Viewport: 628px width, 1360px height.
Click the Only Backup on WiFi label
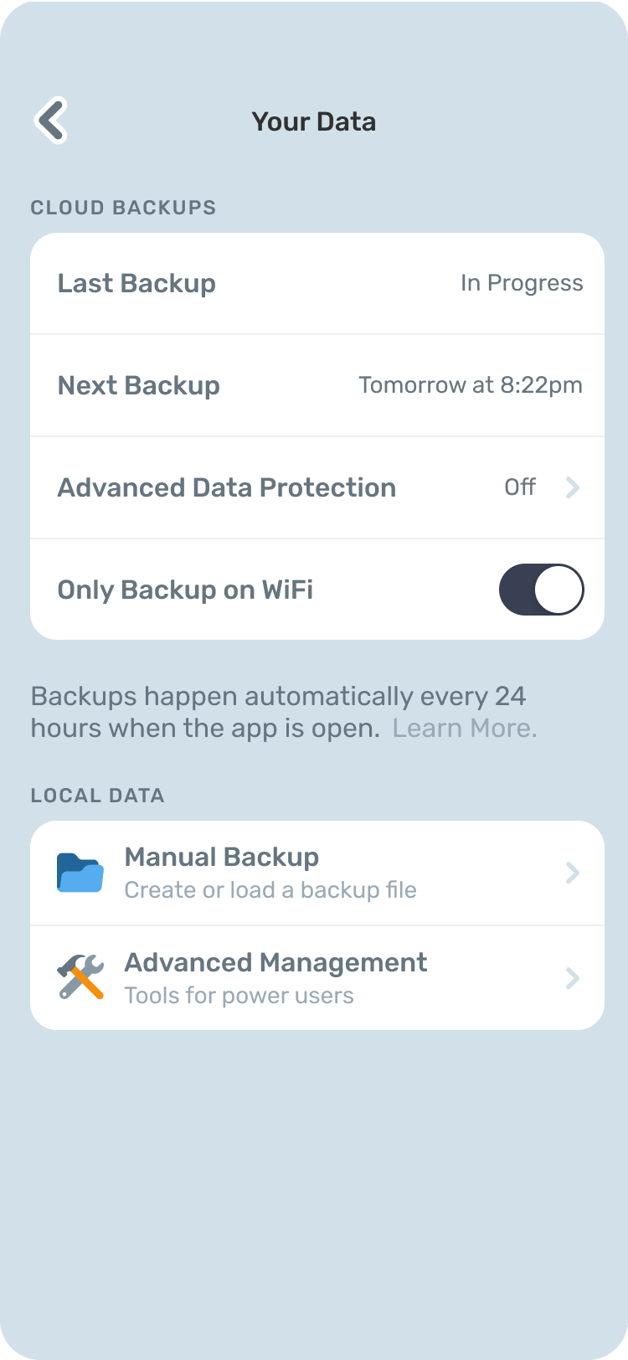[185, 590]
